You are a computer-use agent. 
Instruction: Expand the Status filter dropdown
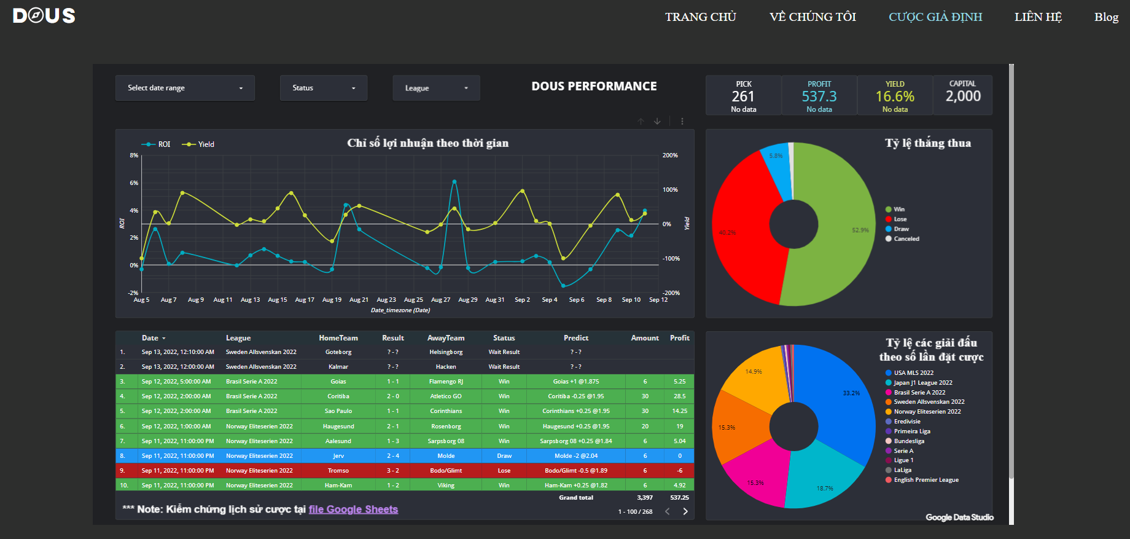pyautogui.click(x=324, y=88)
